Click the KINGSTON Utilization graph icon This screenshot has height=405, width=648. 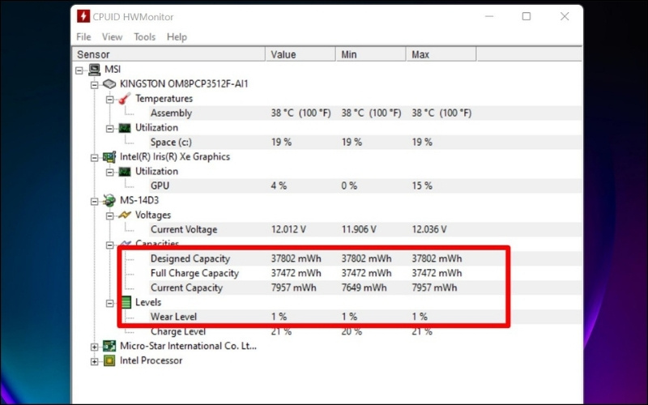click(x=125, y=128)
